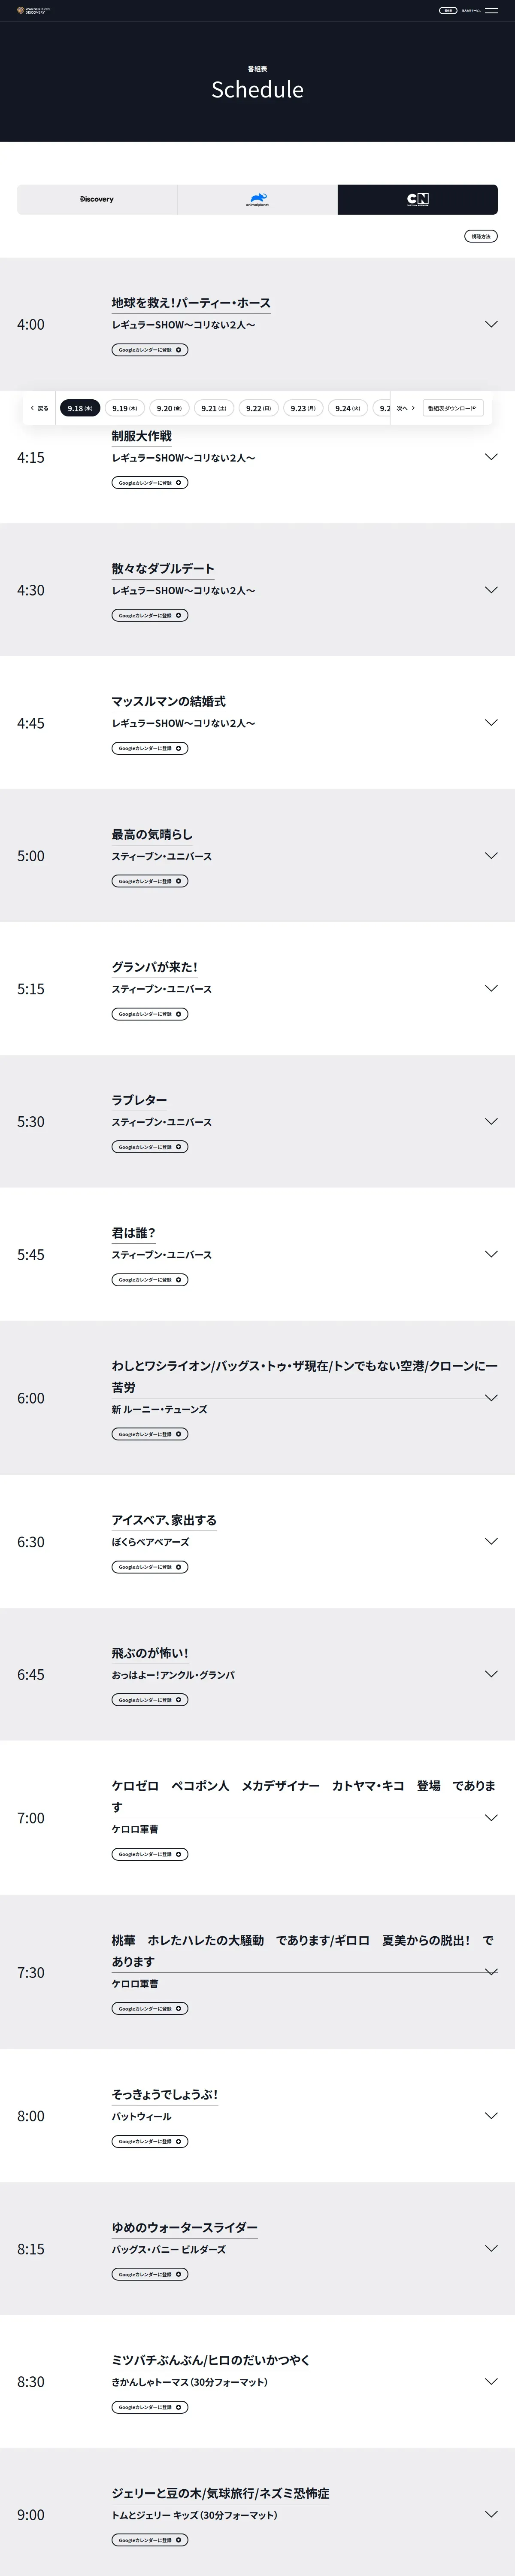This screenshot has width=515, height=2576.
Task: Expand the 4:00 program details chevron
Action: point(491,324)
